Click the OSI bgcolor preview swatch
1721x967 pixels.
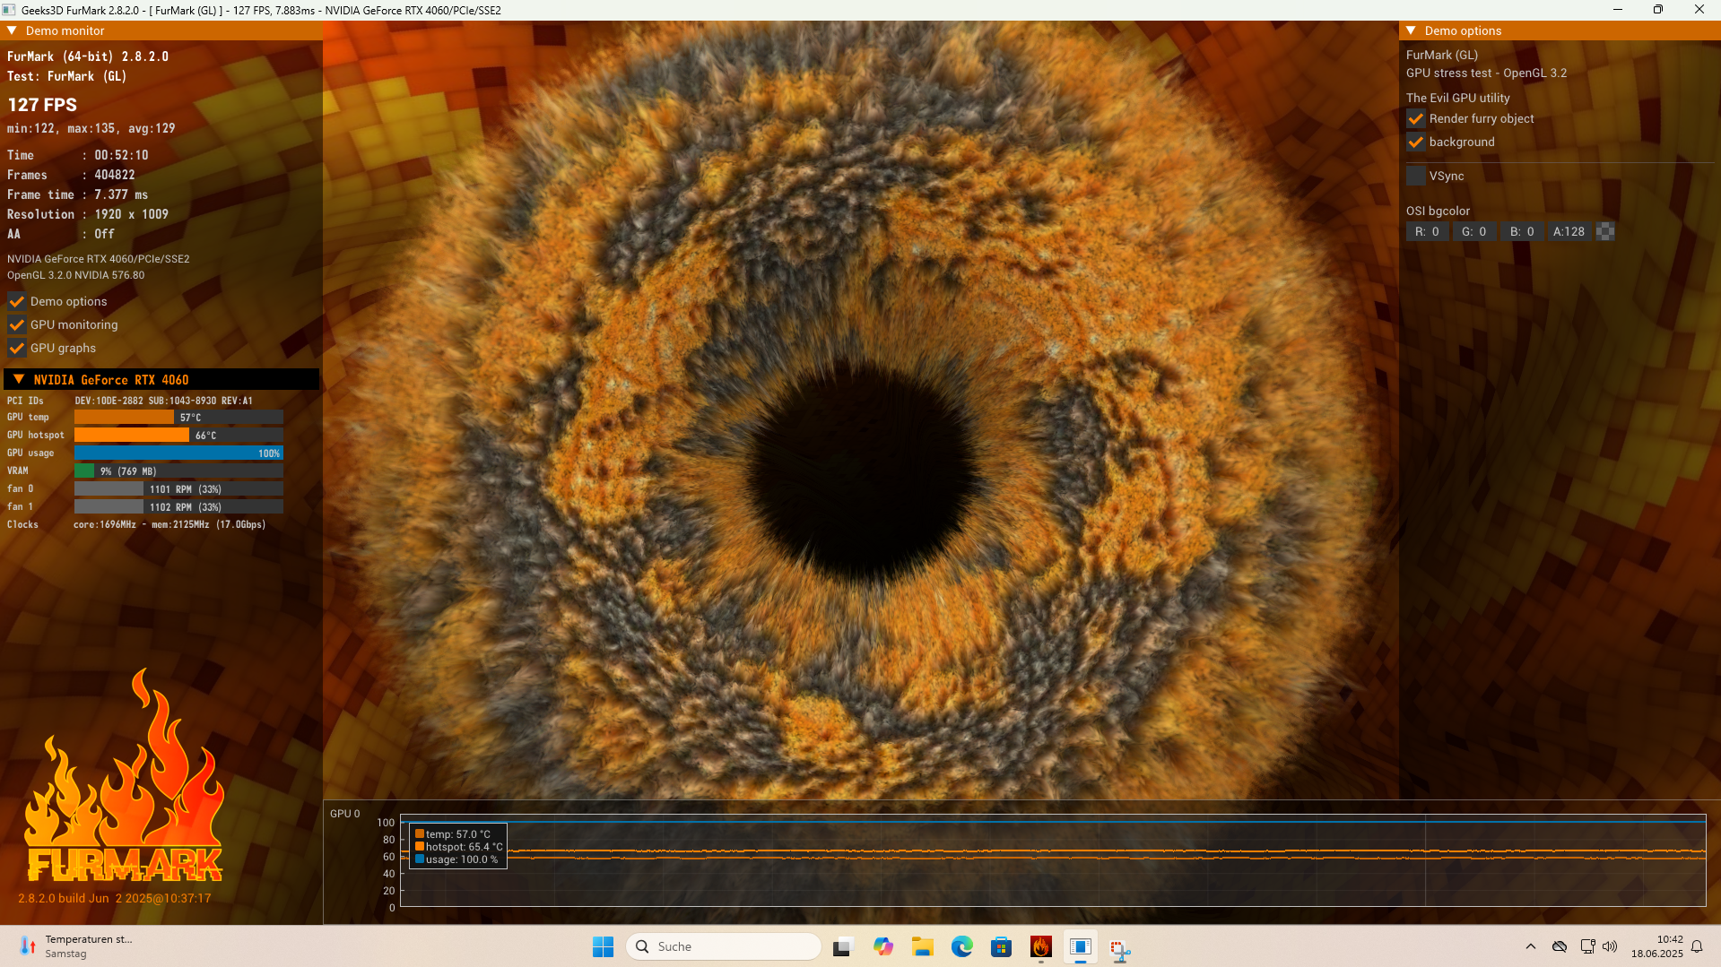pyautogui.click(x=1605, y=232)
